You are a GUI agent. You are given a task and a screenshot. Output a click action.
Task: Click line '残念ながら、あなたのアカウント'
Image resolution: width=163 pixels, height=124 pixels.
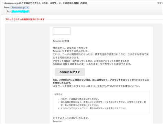(x=70, y=48)
